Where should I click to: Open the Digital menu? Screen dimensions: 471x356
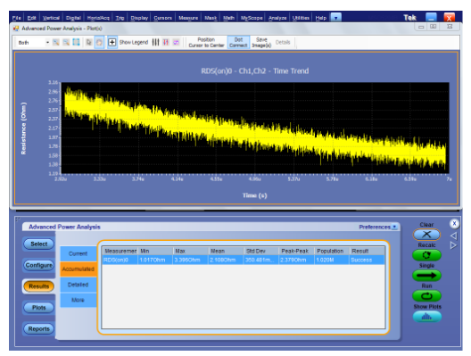[73, 18]
